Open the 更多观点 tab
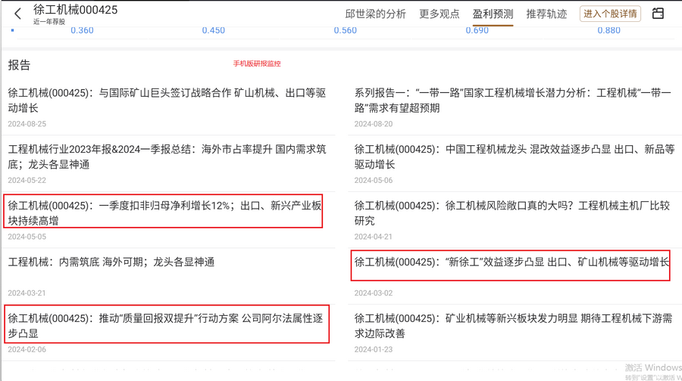The image size is (682, 381). [x=440, y=14]
